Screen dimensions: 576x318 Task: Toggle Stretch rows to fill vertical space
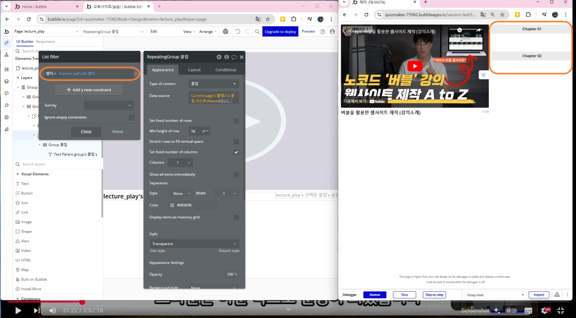coord(236,142)
